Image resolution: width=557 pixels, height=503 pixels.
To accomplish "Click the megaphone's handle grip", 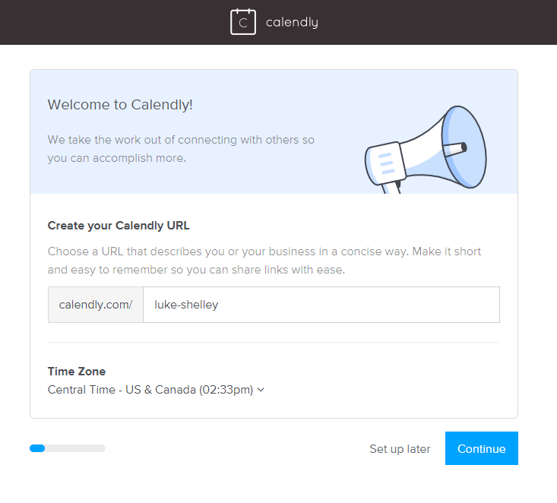I will click(391, 187).
